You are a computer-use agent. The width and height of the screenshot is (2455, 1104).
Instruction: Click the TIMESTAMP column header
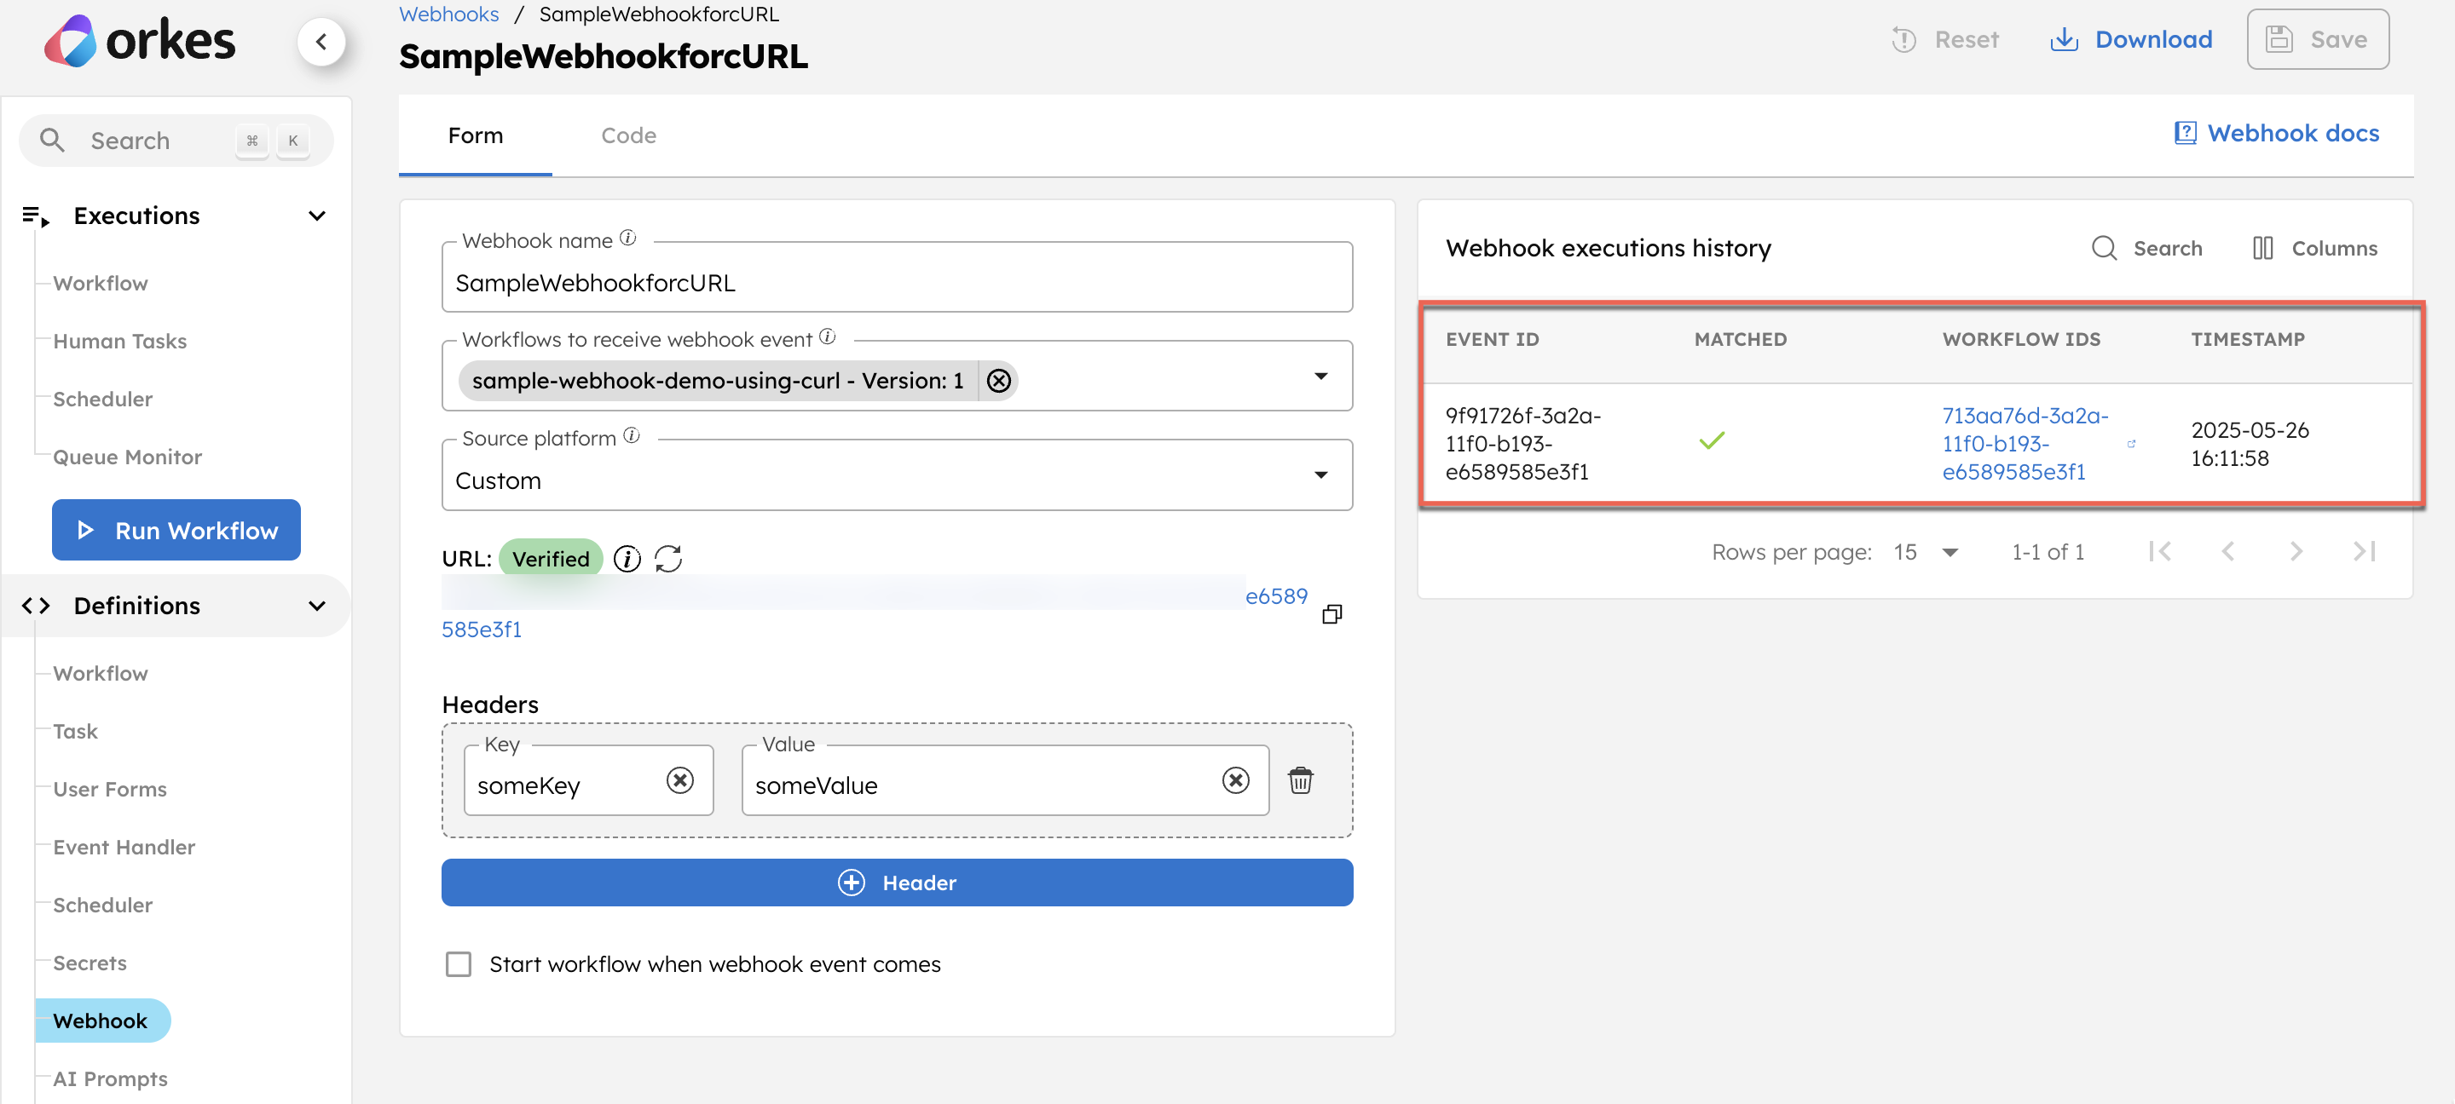pos(2247,340)
